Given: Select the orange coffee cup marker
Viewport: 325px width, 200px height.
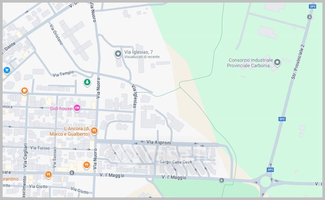Looking at the screenshot, I should tap(24, 91).
